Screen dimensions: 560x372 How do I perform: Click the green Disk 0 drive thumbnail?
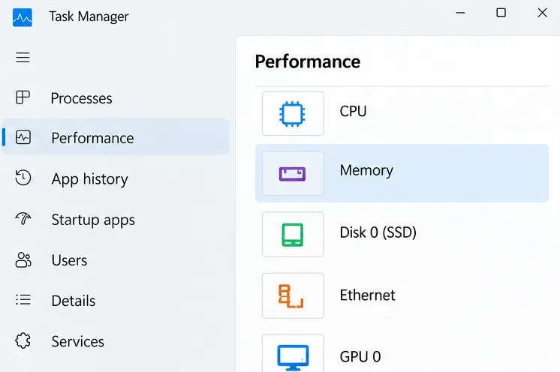click(293, 234)
